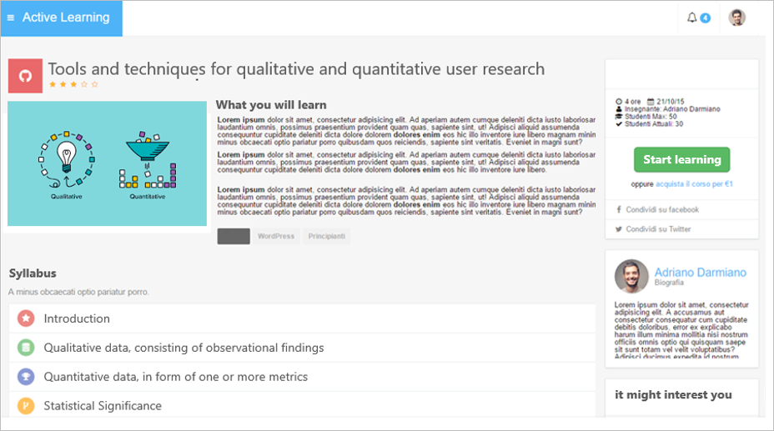The image size is (774, 431).
Task: Click the notifications bell icon
Action: tap(691, 18)
